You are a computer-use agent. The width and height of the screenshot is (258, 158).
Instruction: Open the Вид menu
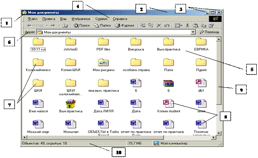pyautogui.click(x=63, y=19)
